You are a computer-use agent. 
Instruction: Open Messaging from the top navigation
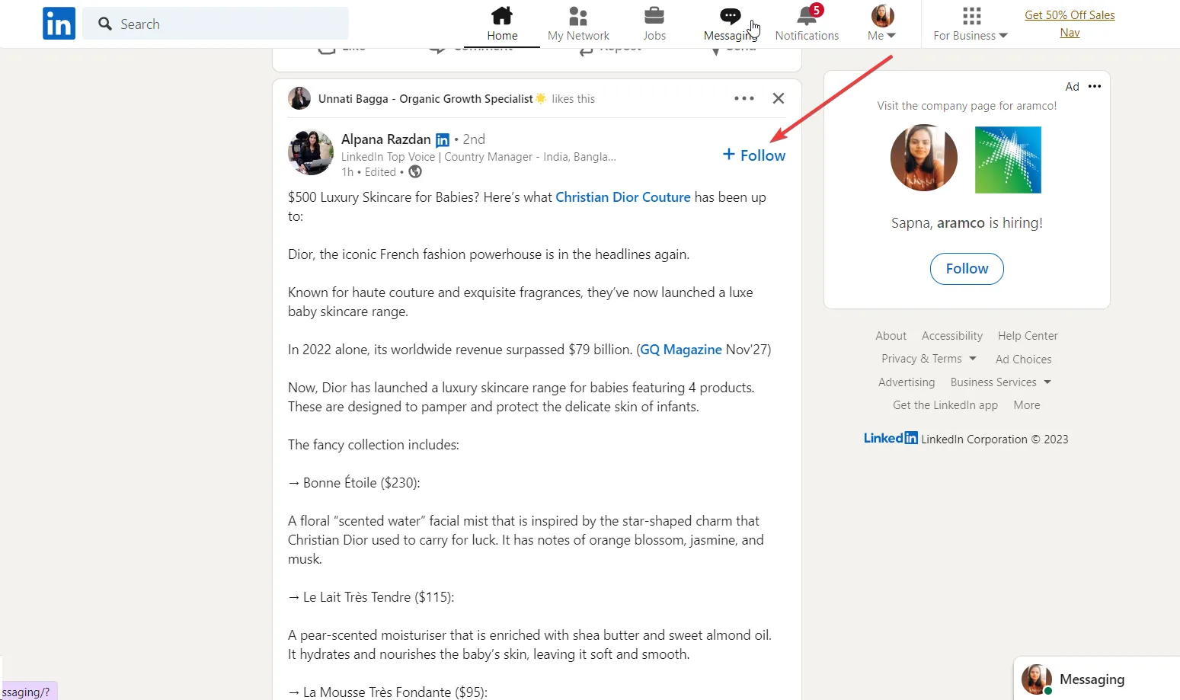(x=731, y=24)
